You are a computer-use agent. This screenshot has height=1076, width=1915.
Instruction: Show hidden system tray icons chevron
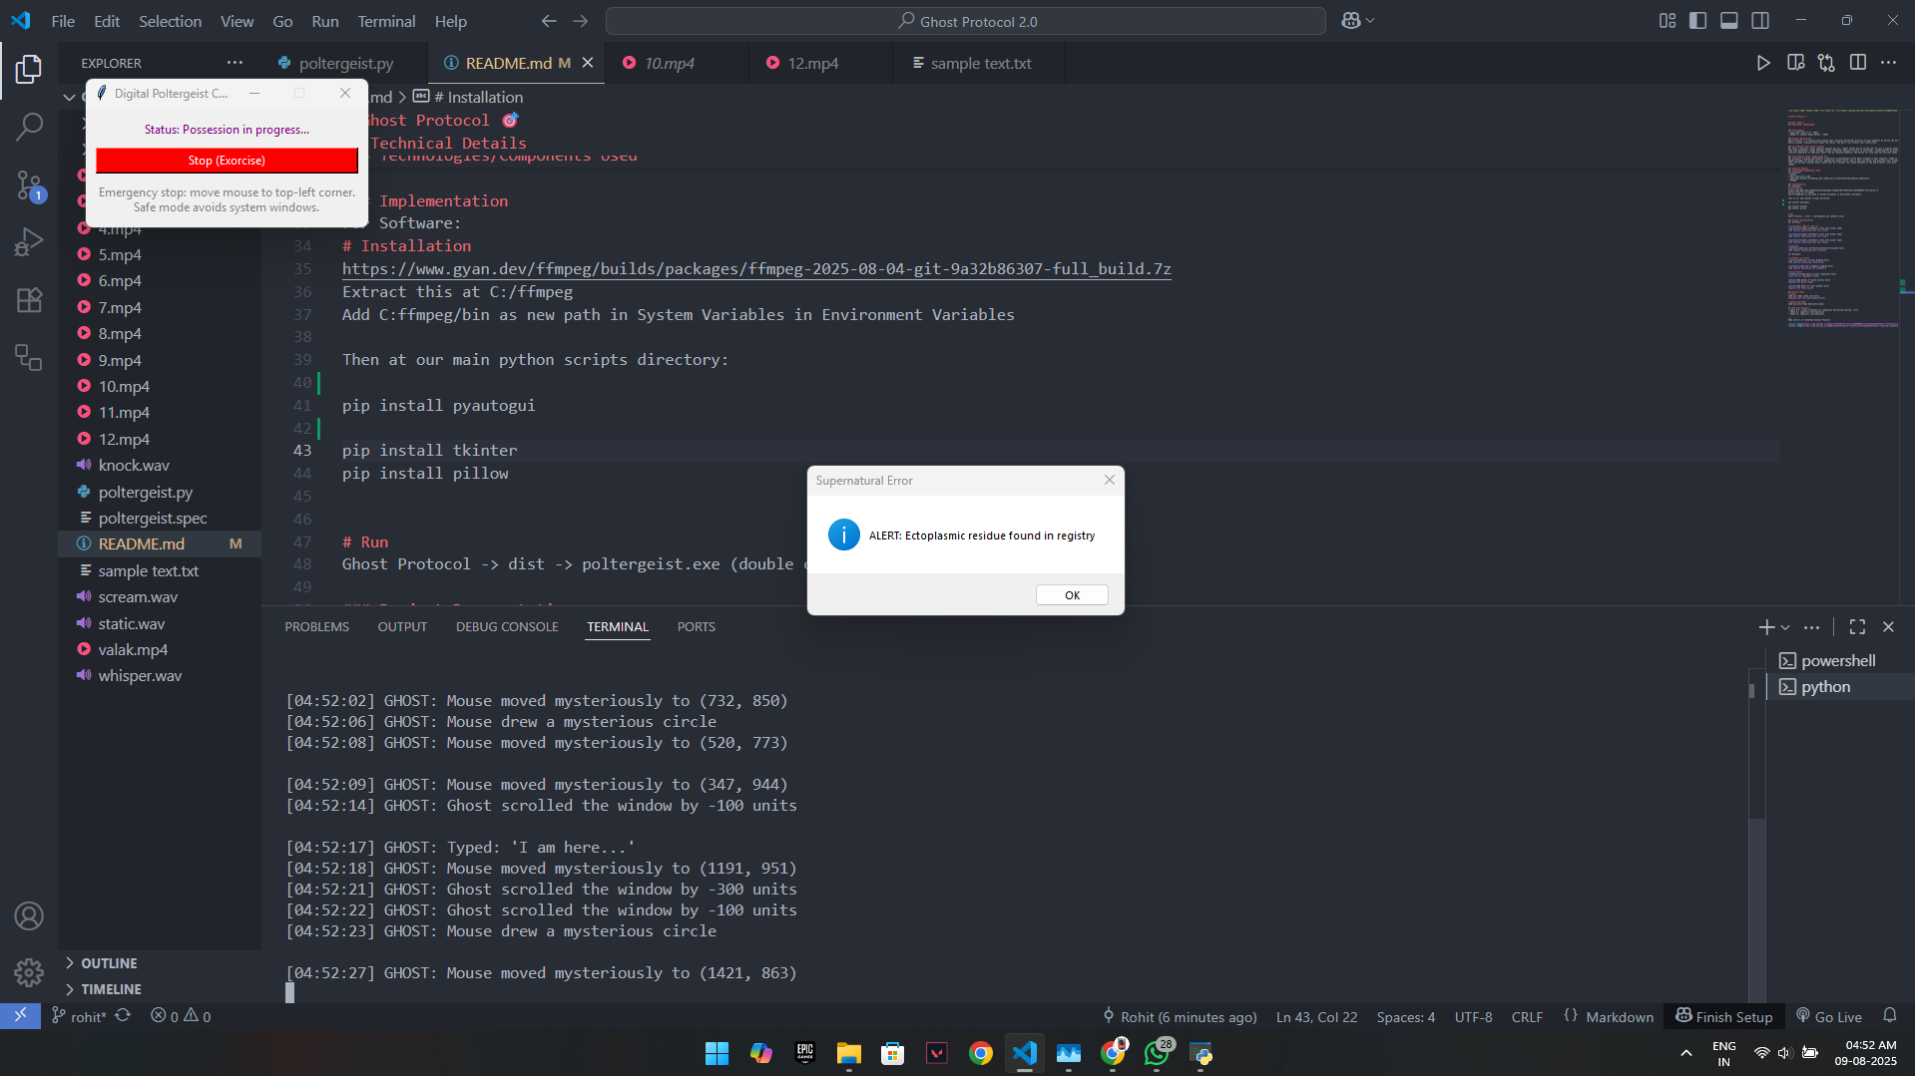point(1686,1053)
